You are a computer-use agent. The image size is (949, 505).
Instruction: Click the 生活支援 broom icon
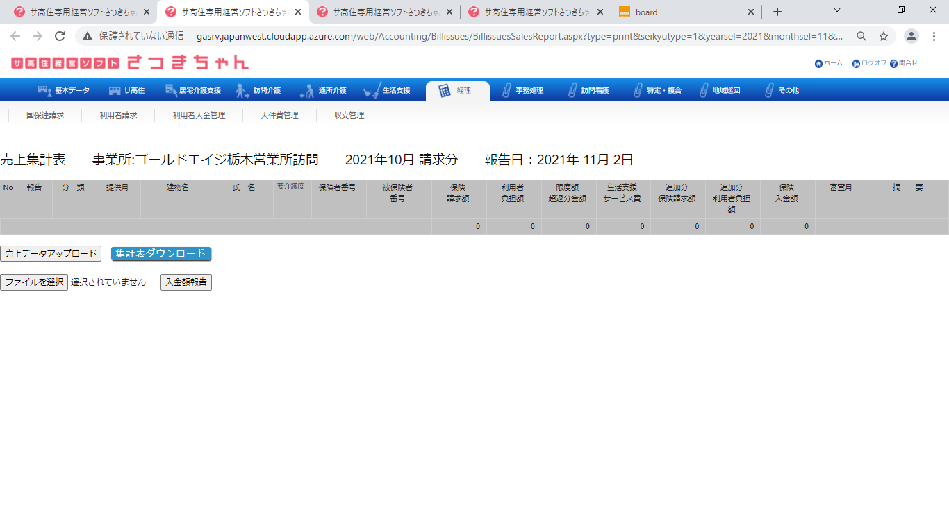point(372,91)
